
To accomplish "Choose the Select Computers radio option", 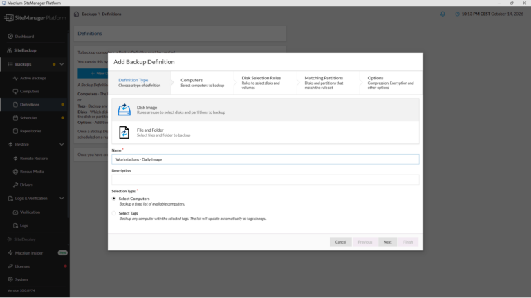I will [114, 199].
